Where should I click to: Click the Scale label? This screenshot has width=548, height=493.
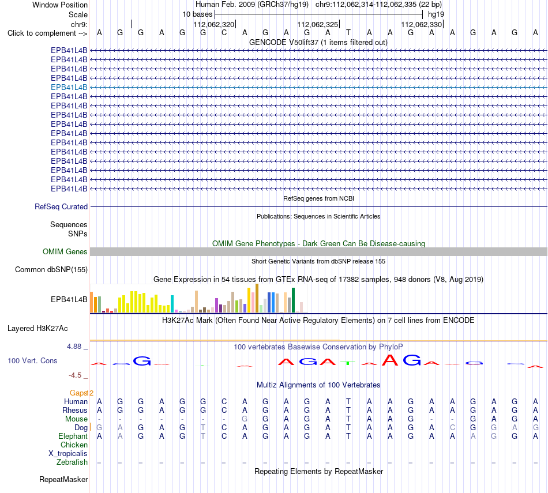tap(78, 14)
